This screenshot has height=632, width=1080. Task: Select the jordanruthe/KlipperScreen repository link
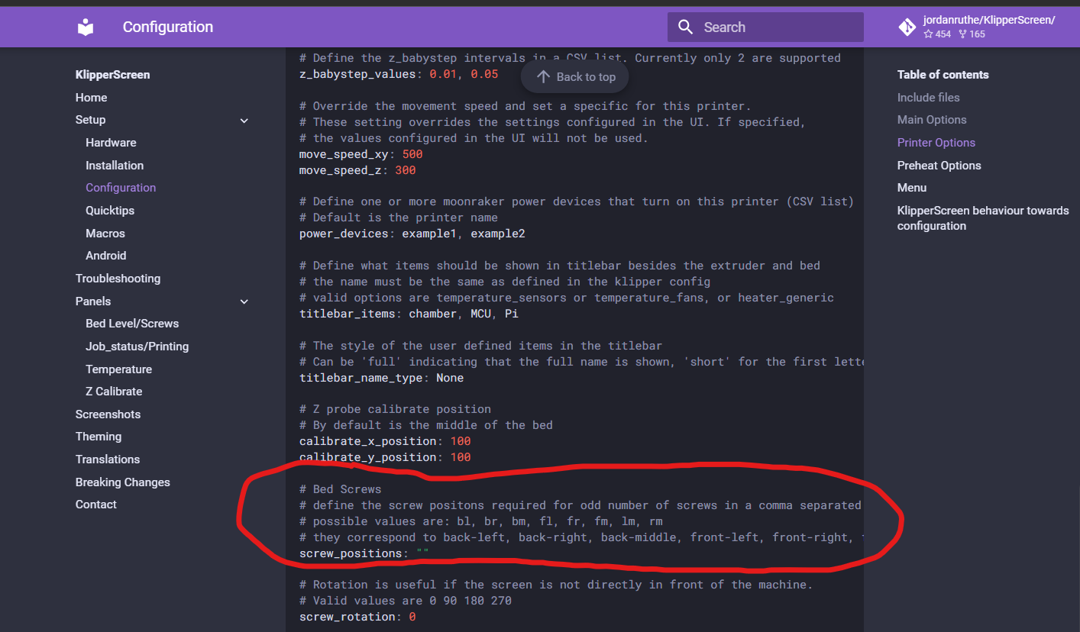(x=991, y=20)
